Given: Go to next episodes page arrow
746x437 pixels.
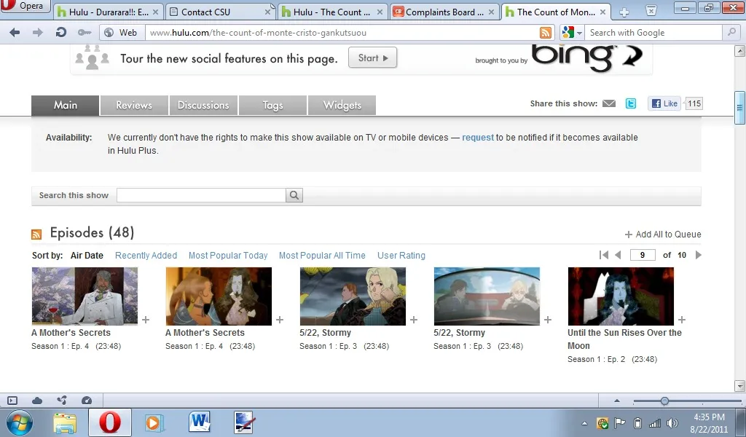Looking at the screenshot, I should pyautogui.click(x=699, y=255).
